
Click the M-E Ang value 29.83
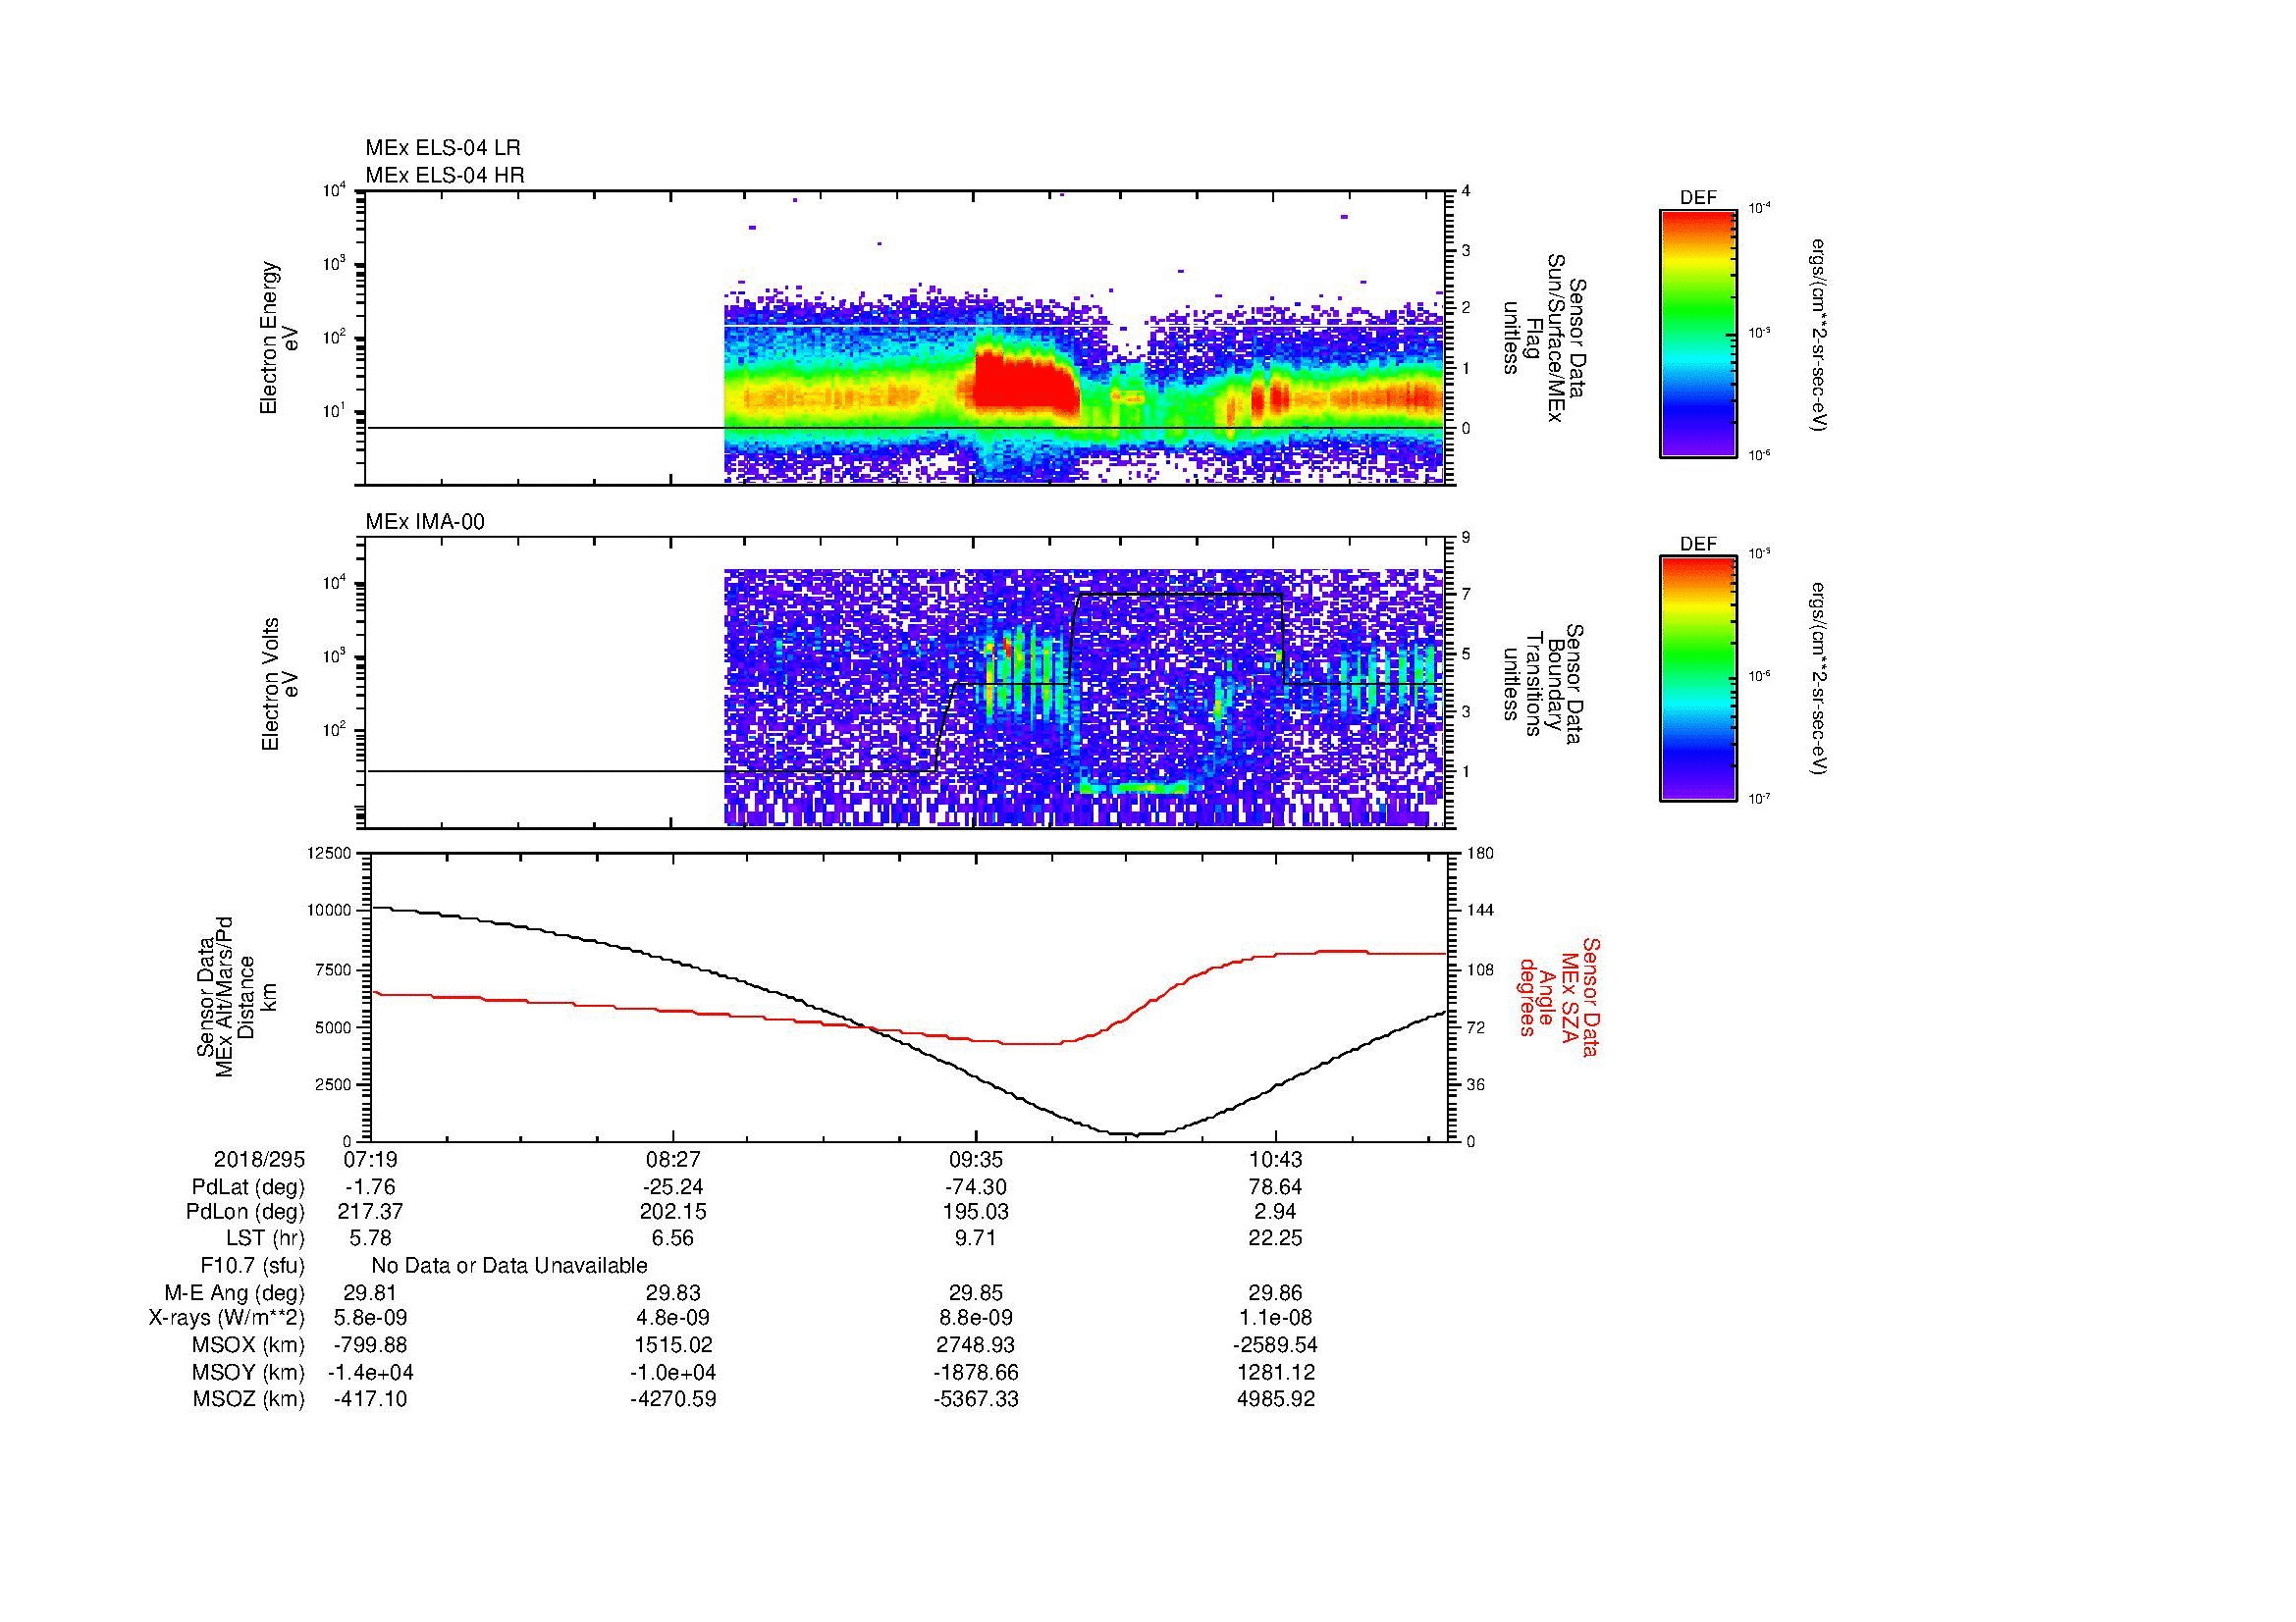pyautogui.click(x=673, y=1293)
